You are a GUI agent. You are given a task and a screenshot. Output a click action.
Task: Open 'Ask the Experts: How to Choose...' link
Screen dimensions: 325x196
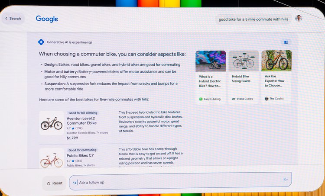(x=274, y=81)
